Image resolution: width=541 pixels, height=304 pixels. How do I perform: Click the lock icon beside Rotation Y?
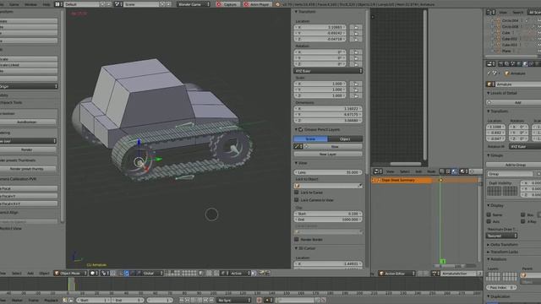coord(356,58)
